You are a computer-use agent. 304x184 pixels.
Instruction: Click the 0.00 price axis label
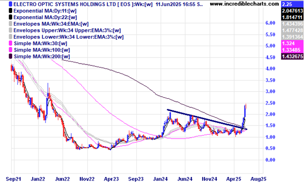(271, 160)
